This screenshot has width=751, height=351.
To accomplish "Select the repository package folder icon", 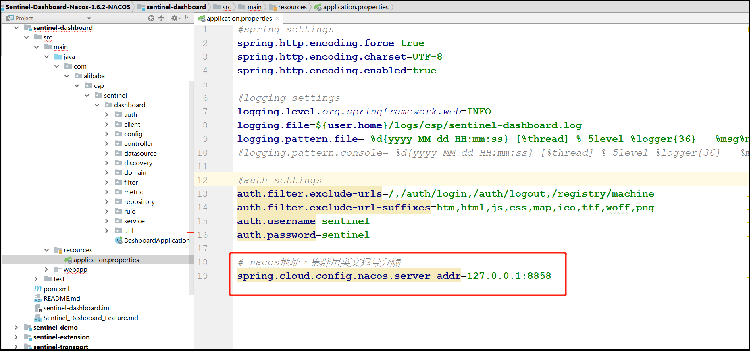I will (119, 201).
